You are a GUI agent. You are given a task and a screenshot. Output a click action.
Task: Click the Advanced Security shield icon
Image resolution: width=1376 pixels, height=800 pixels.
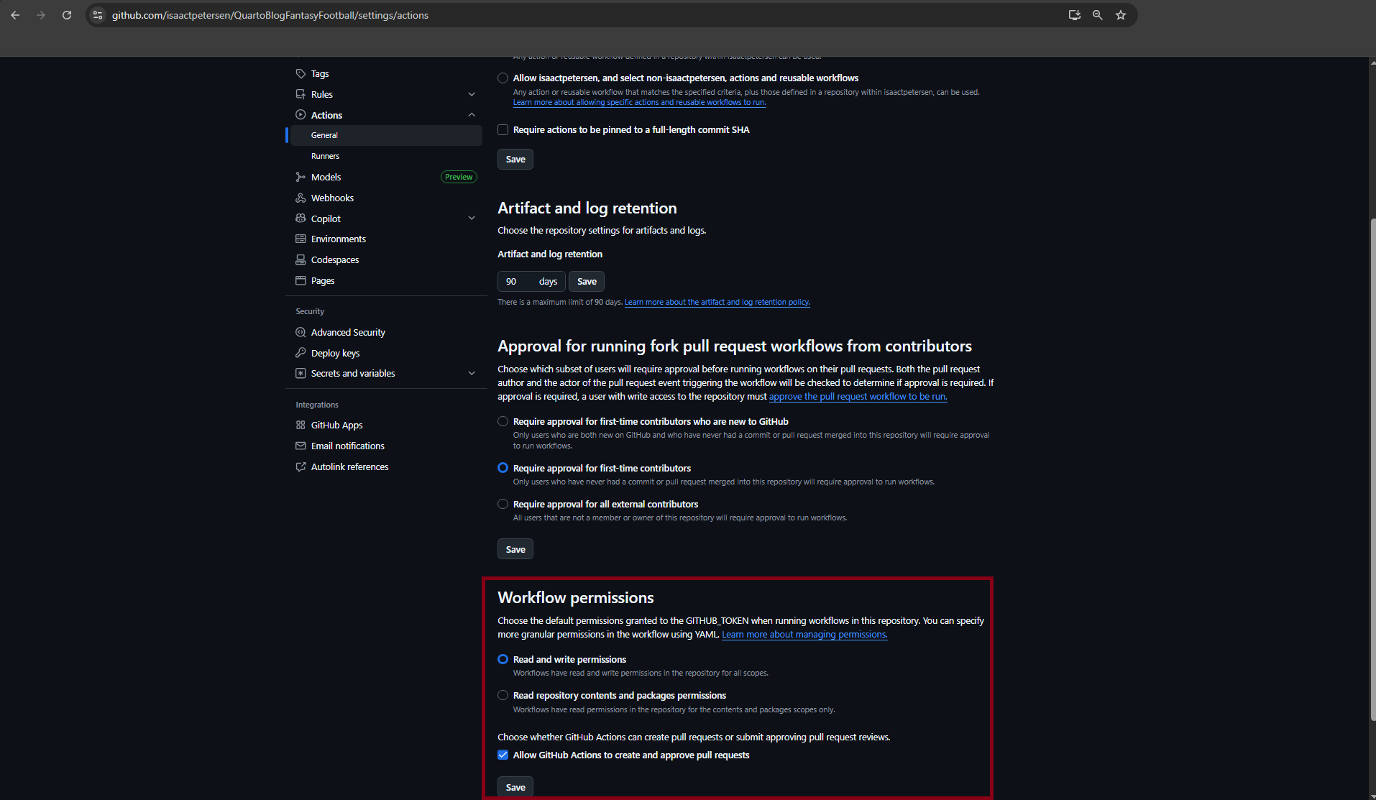point(301,332)
